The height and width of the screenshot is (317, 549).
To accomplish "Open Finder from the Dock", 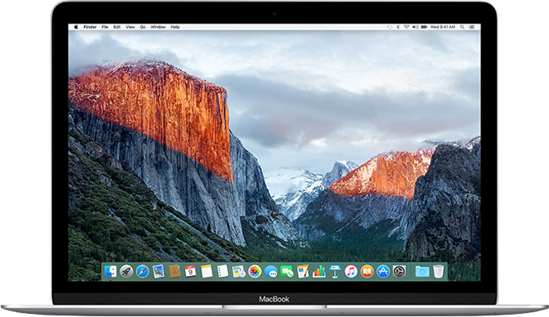I will click(x=111, y=271).
